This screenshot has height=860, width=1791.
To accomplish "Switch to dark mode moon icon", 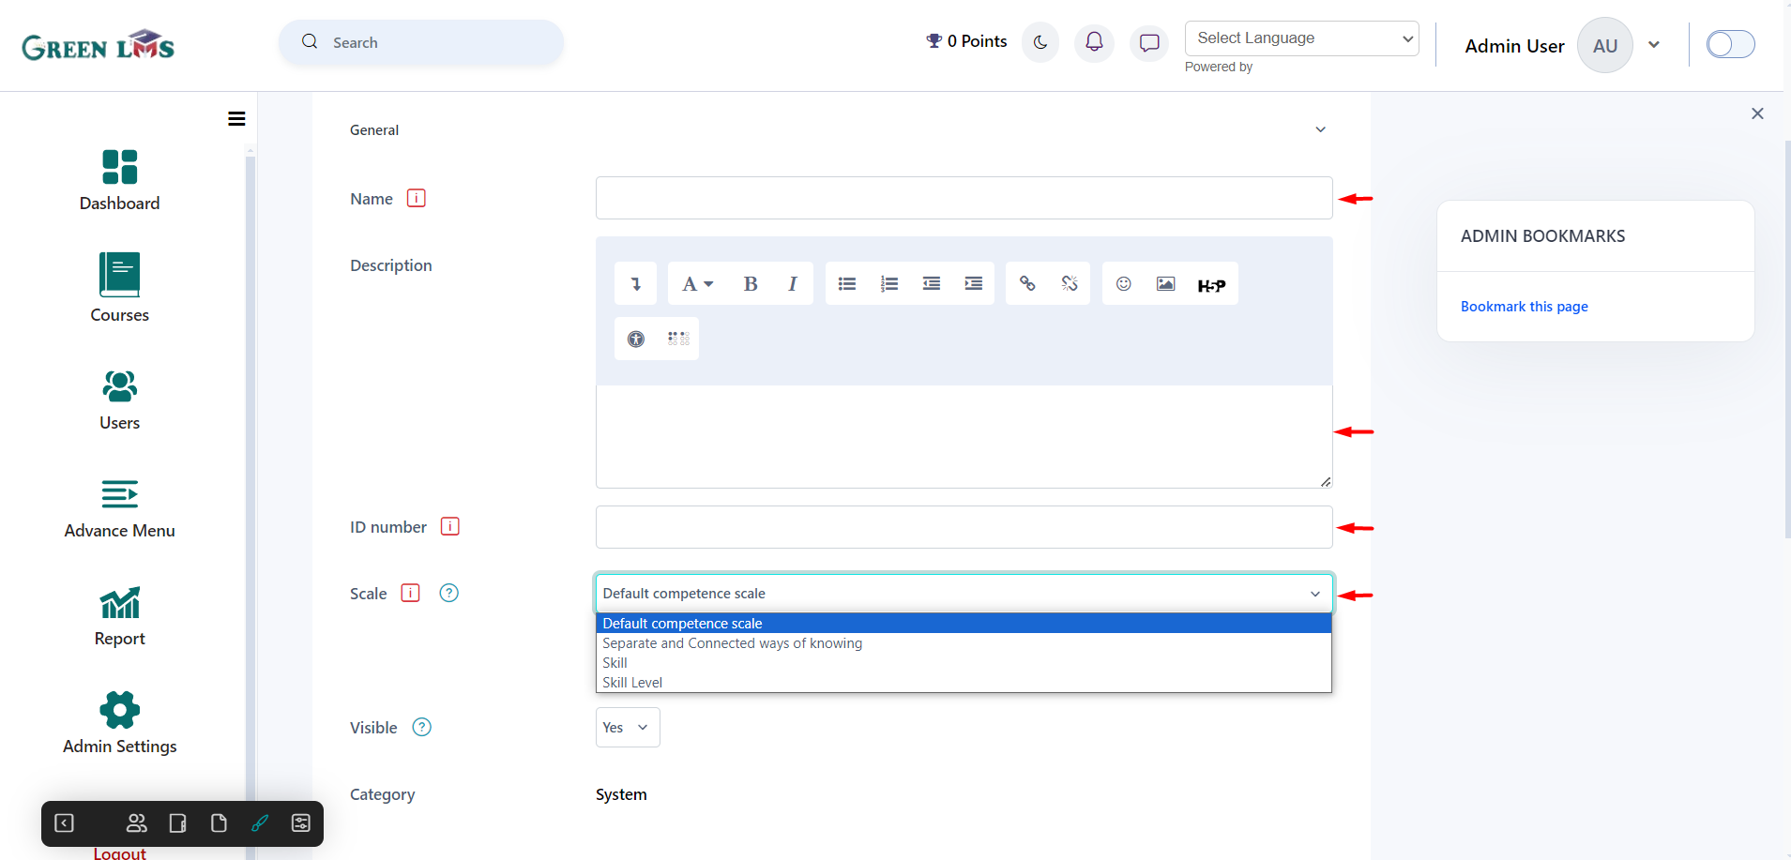I will point(1040,42).
